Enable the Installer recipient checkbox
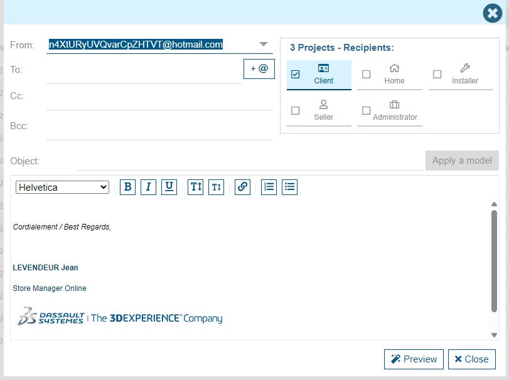509x380 pixels. coord(437,74)
